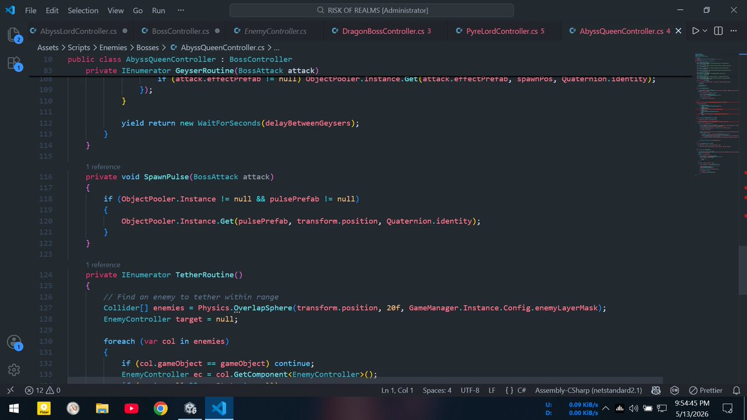Open the yellow Player app in taskbar

pos(44,408)
